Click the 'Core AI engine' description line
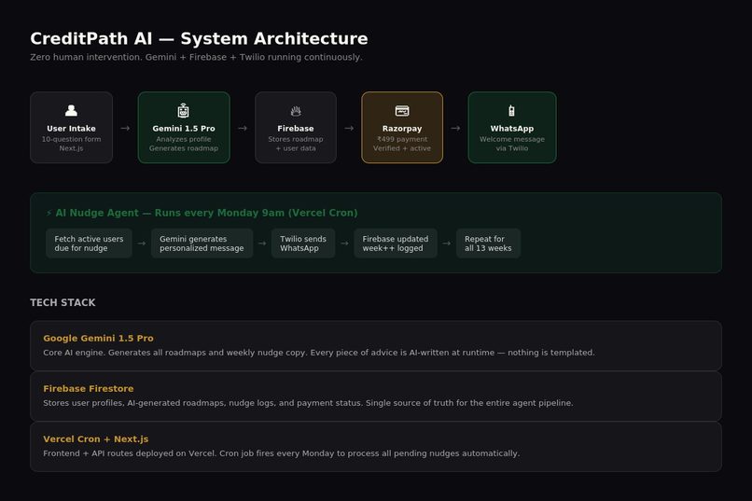Image resolution: width=752 pixels, height=501 pixels. 319,353
